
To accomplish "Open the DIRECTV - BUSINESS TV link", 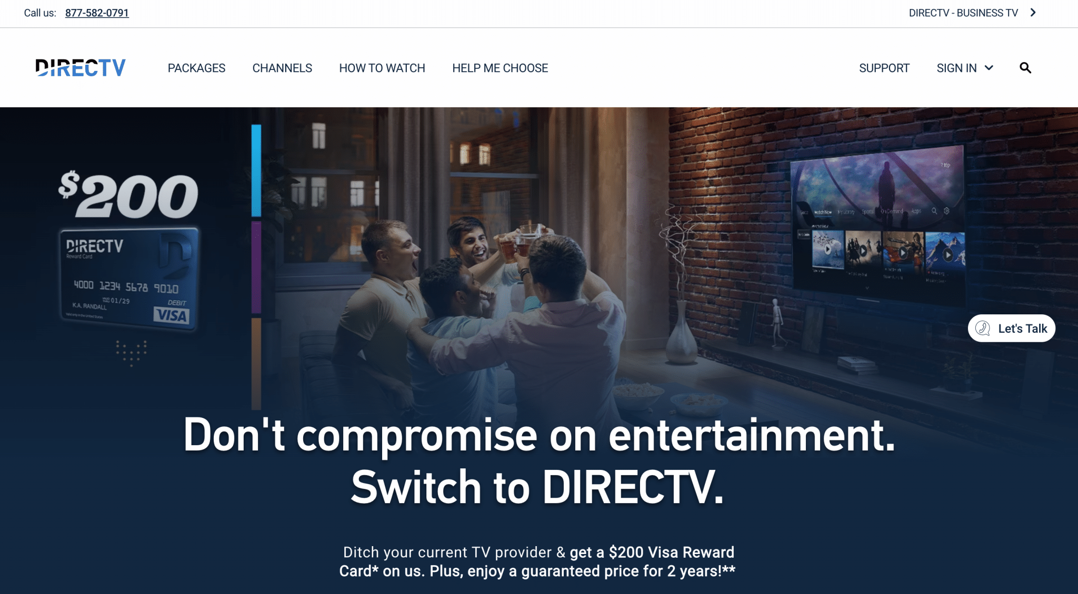I will pos(963,13).
